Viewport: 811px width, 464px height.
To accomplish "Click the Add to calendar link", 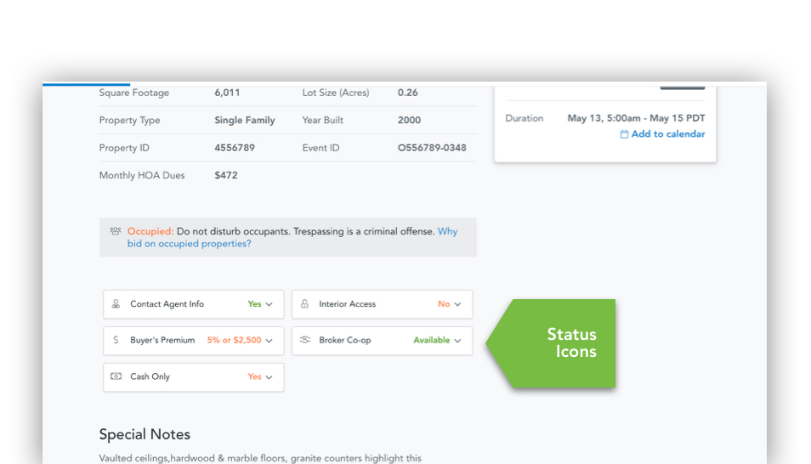I will point(667,134).
